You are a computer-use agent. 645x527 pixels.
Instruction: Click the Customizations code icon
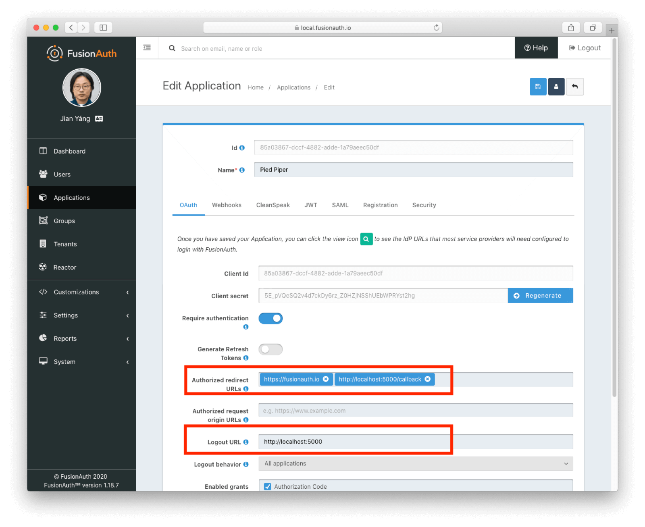[43, 292]
